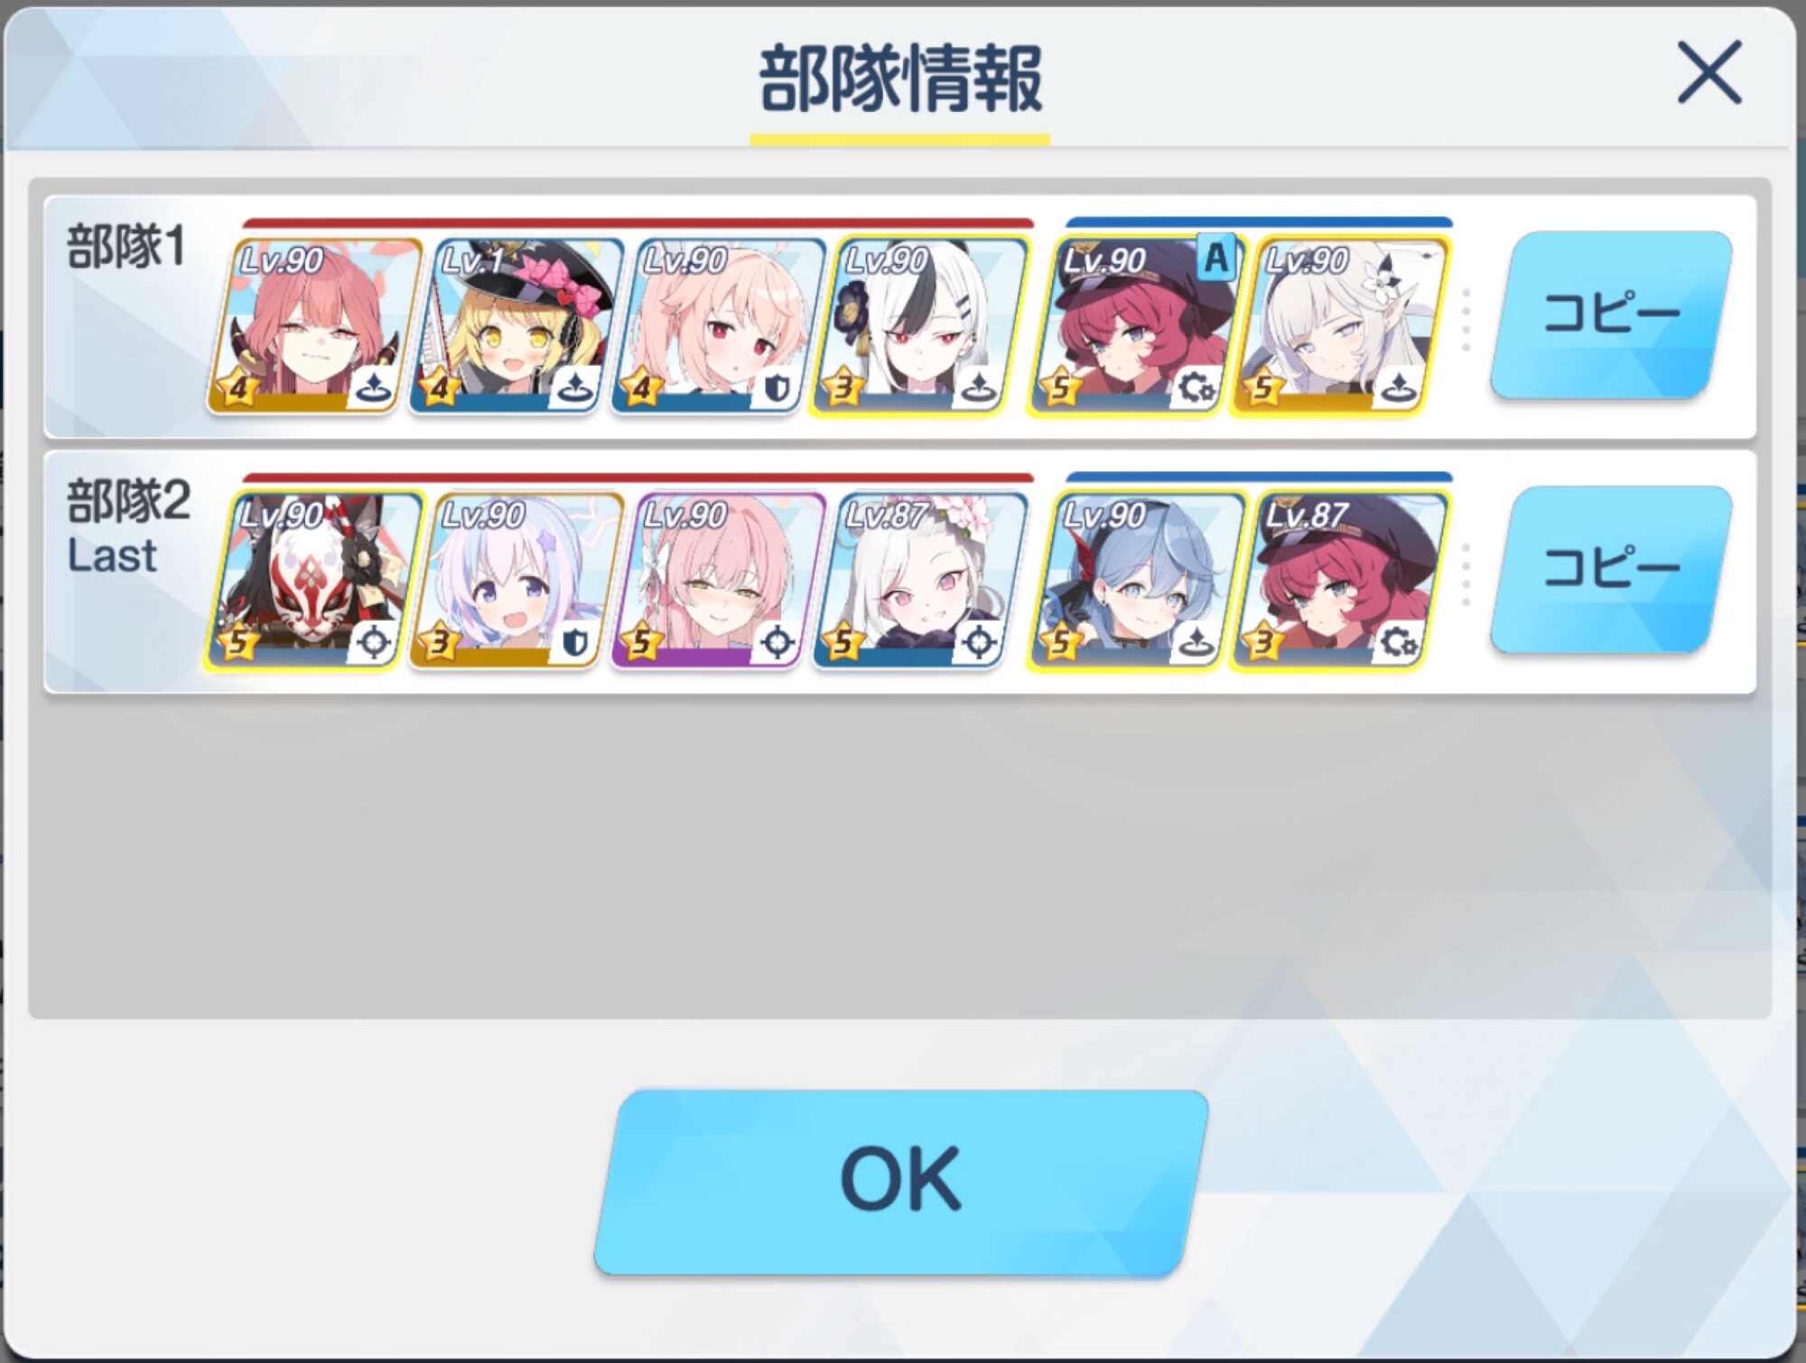Click the crosshair icon on fox mask character
1806x1363 pixels.
[x=373, y=642]
